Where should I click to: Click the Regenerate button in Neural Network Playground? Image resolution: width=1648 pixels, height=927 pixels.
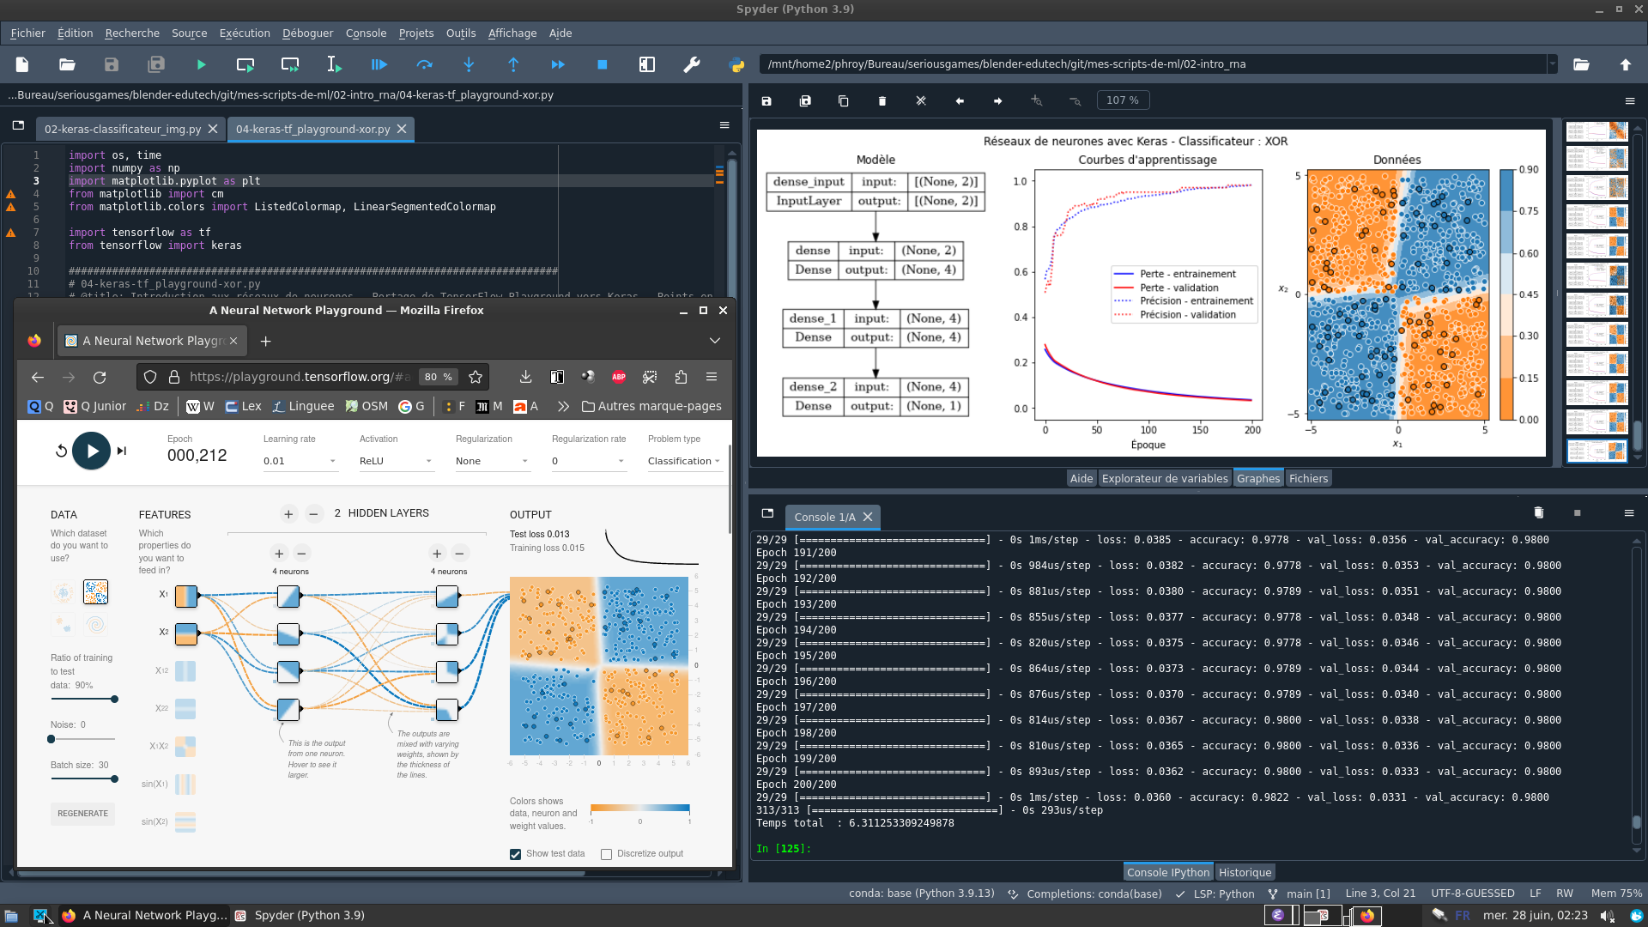[x=82, y=813]
